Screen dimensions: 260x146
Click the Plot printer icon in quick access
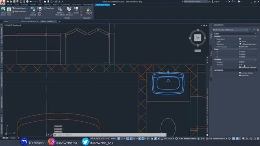pos(27,2)
